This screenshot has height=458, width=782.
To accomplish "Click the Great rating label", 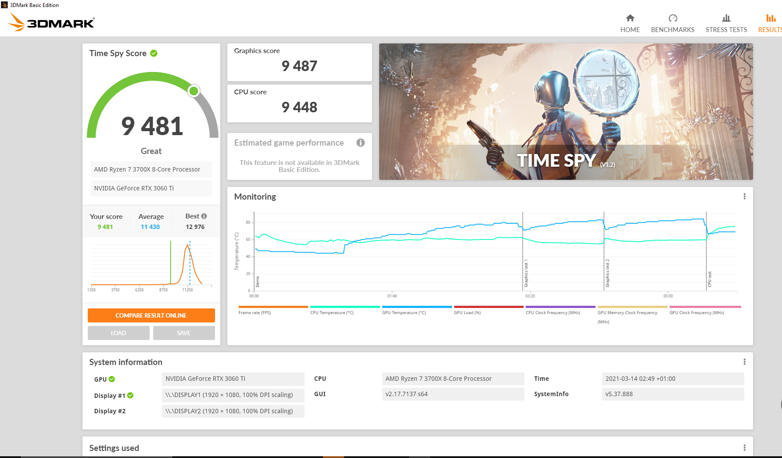I will coord(151,151).
